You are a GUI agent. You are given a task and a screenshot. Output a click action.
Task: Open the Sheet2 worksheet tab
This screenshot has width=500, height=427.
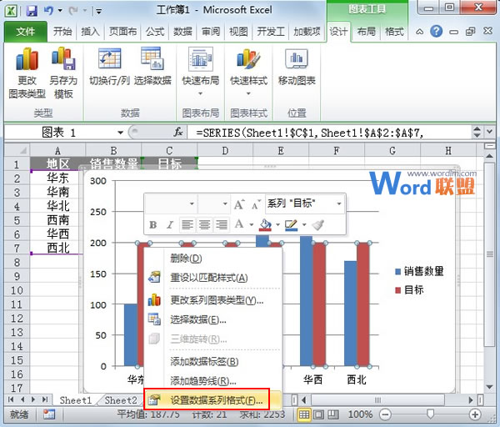click(121, 399)
